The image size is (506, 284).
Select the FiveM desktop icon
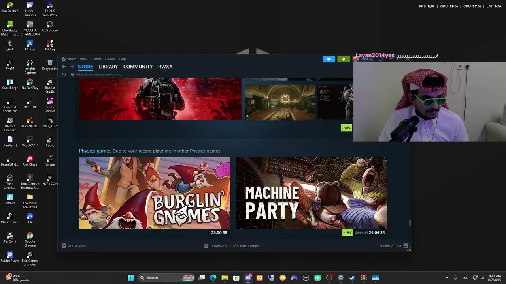(10, 65)
